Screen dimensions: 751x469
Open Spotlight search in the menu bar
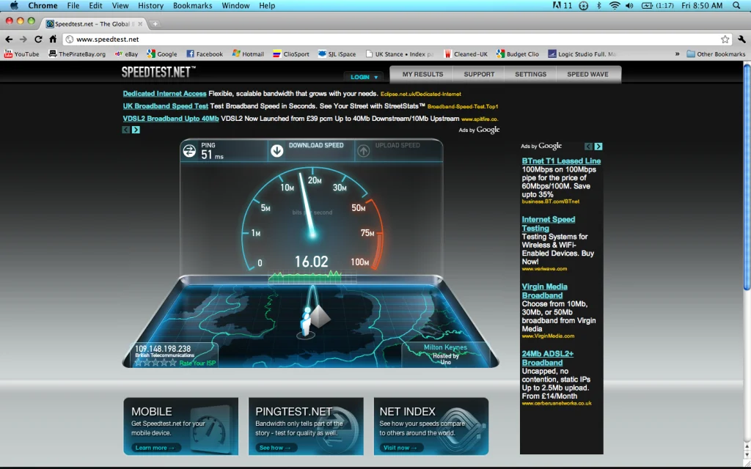(736, 6)
